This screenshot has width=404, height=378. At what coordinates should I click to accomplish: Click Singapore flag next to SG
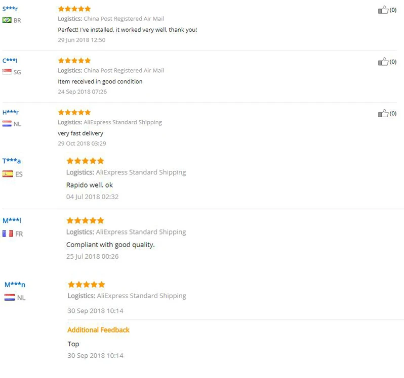pyautogui.click(x=7, y=72)
